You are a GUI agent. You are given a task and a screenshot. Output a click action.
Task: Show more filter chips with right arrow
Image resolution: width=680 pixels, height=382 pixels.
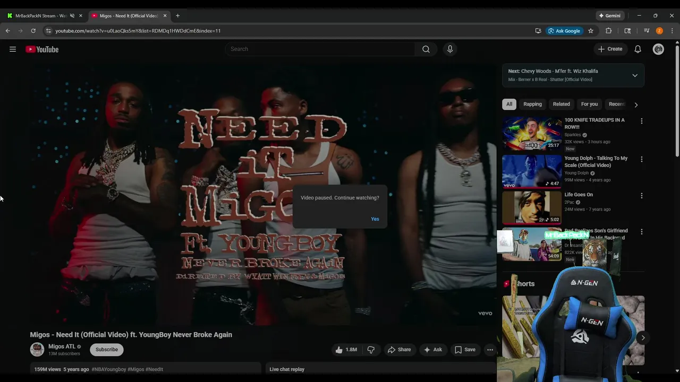636,105
